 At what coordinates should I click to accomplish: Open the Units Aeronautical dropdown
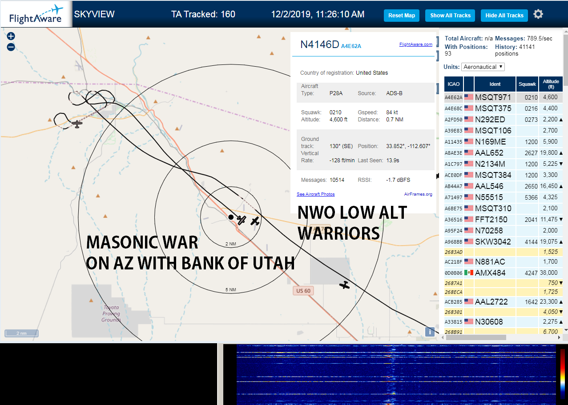[x=483, y=67]
